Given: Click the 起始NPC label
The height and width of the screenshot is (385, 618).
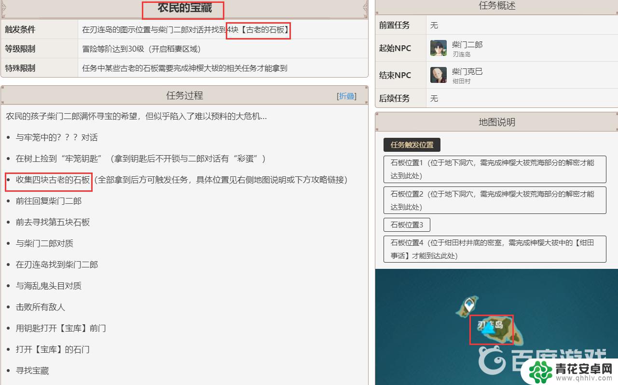Looking at the screenshot, I should tap(395, 48).
